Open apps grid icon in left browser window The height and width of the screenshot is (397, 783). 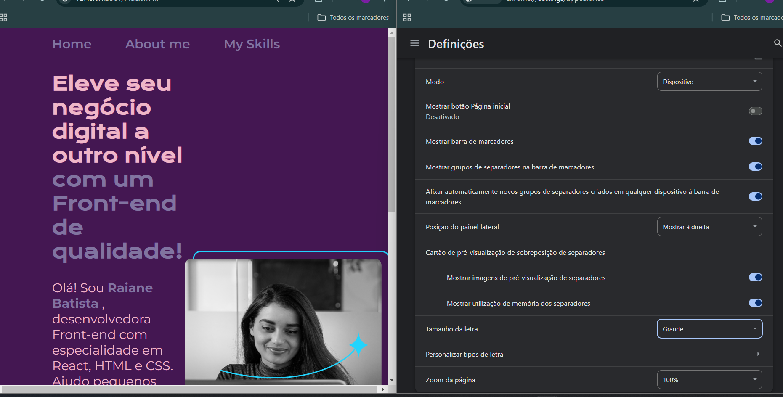tap(3, 18)
